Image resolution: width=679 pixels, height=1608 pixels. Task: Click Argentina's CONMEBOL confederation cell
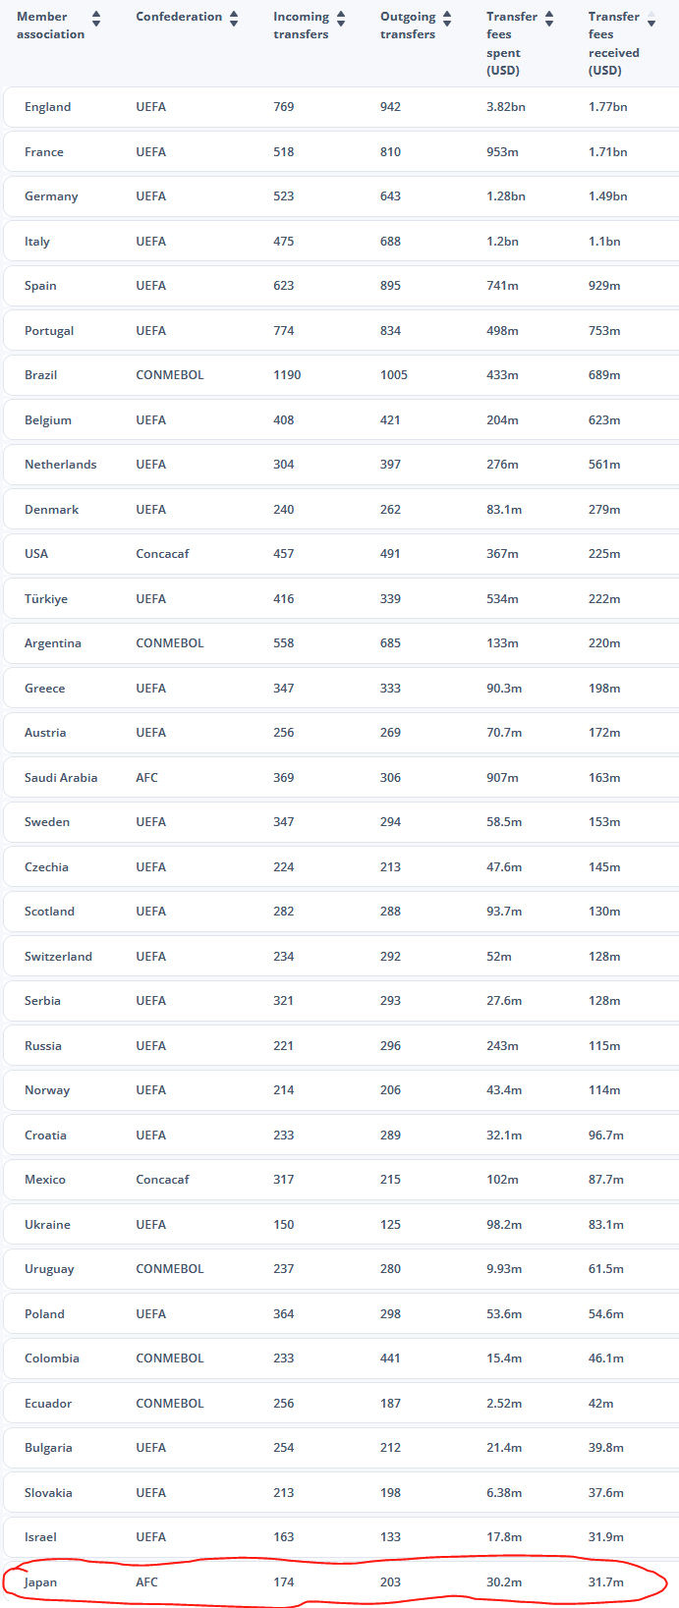point(169,643)
